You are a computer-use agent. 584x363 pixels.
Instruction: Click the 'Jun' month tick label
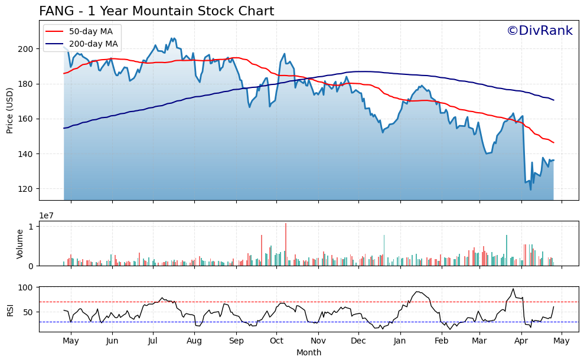[112, 341]
